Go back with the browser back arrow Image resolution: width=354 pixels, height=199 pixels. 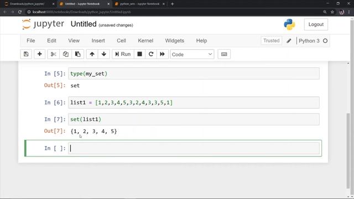(5, 12)
